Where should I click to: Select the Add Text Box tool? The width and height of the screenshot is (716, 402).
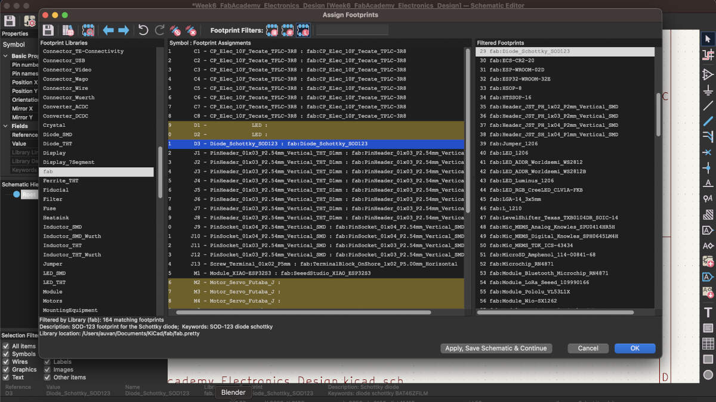pos(708,328)
